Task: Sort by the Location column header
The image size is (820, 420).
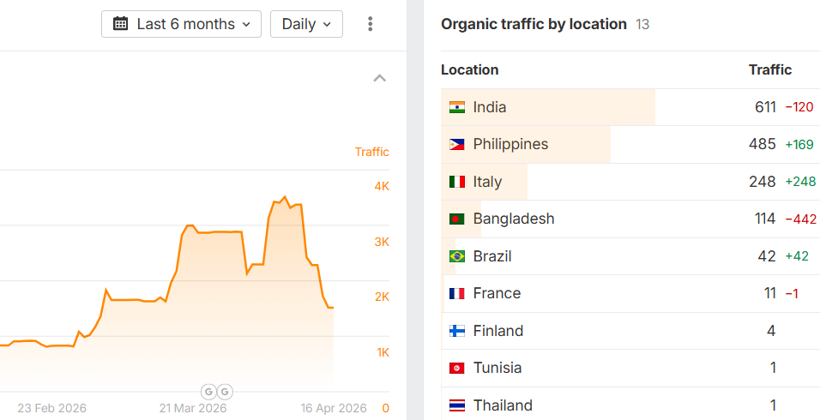Action: pyautogui.click(x=469, y=70)
